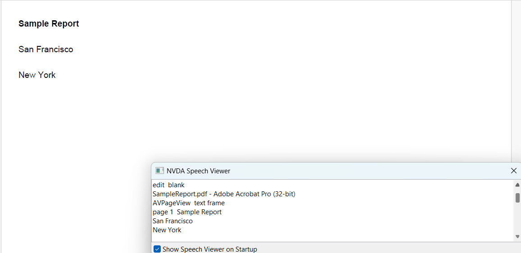Screen dimensions: 521x253
Task: Click the "AVPageView text frame" log line
Action: pyautogui.click(x=188, y=203)
